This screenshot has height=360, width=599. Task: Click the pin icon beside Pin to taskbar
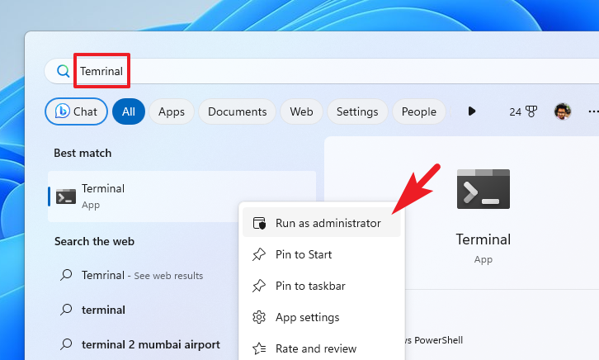pyautogui.click(x=258, y=286)
